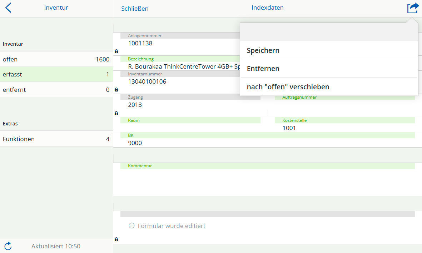Click lock icon below Anlagennummer field
This screenshot has height=253, width=422.
(x=116, y=51)
